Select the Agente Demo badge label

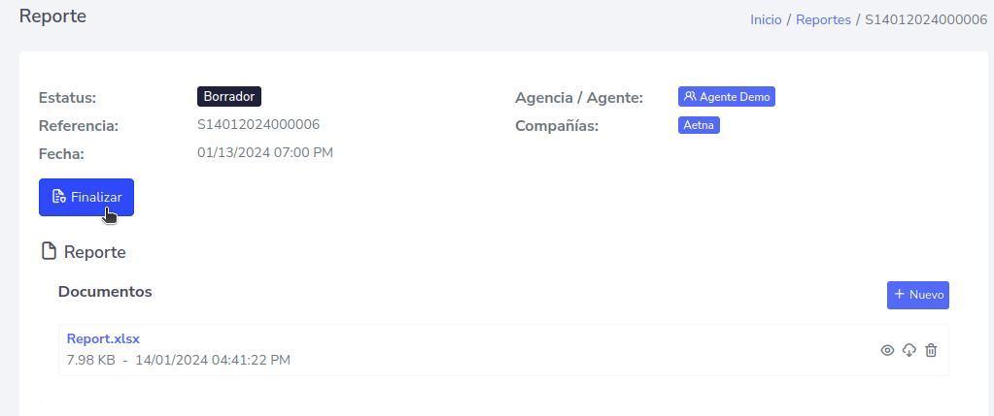735,97
